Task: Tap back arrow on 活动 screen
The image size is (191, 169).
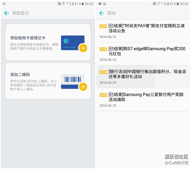Action: pos(102,13)
